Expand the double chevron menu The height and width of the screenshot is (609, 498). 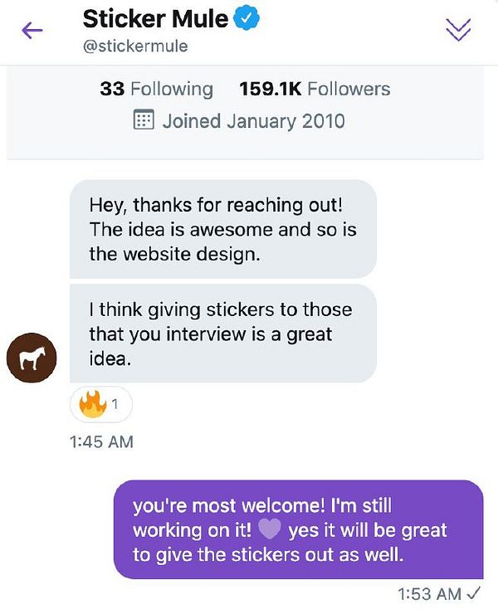458,30
